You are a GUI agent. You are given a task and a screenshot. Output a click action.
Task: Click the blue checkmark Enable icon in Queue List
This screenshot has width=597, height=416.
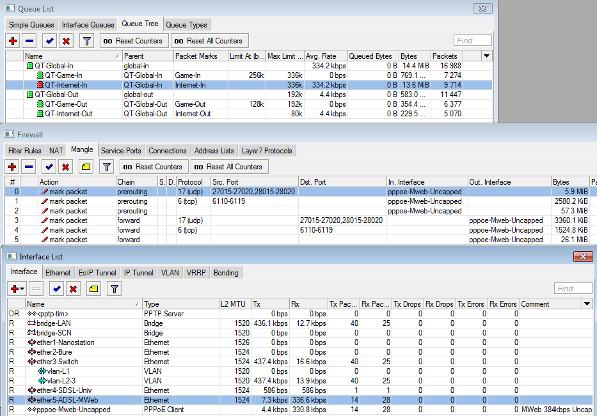[49, 41]
